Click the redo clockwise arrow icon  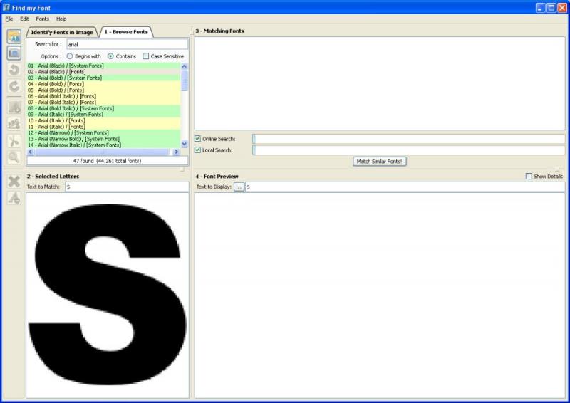tap(14, 86)
